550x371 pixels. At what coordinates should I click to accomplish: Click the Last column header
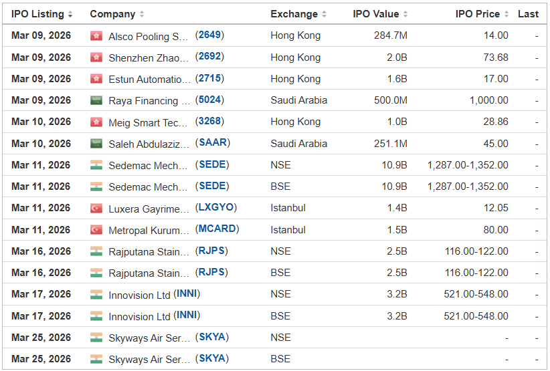(528, 14)
